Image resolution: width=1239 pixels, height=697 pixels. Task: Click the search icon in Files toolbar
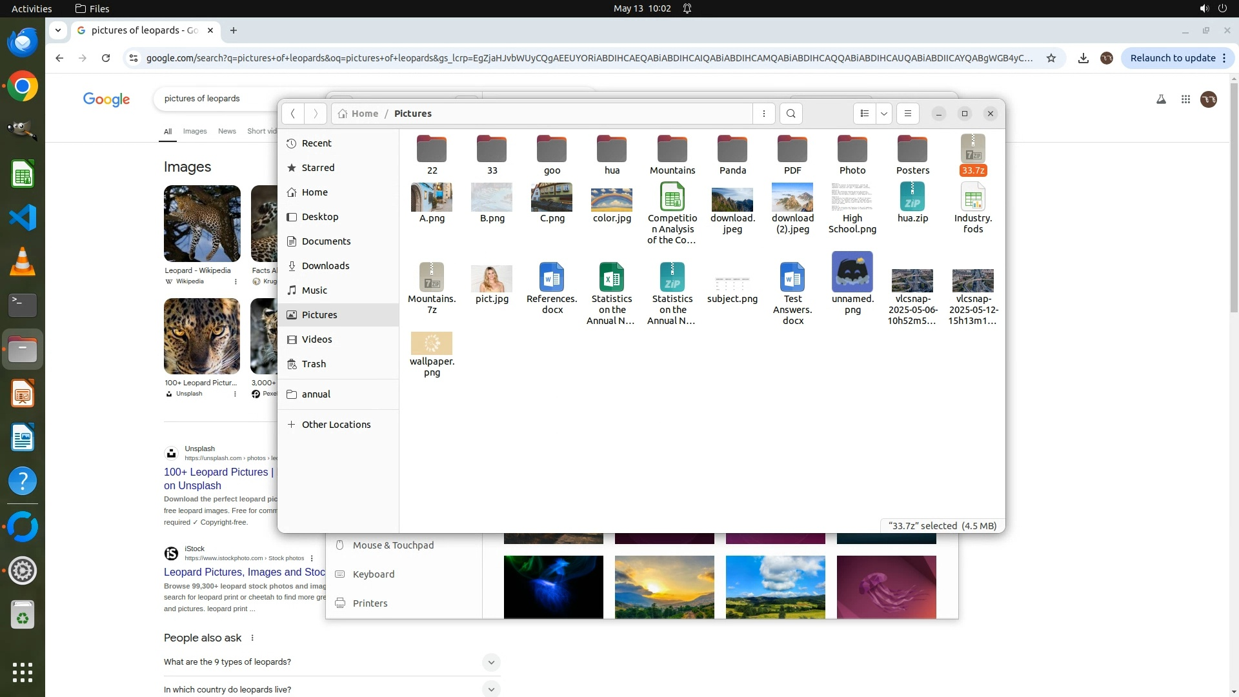pos(791,114)
